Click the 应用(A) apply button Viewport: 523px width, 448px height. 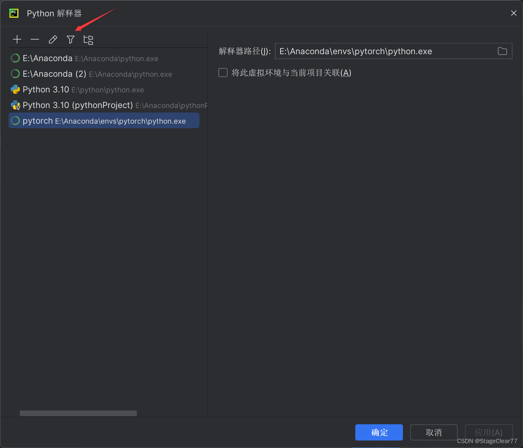pos(489,432)
